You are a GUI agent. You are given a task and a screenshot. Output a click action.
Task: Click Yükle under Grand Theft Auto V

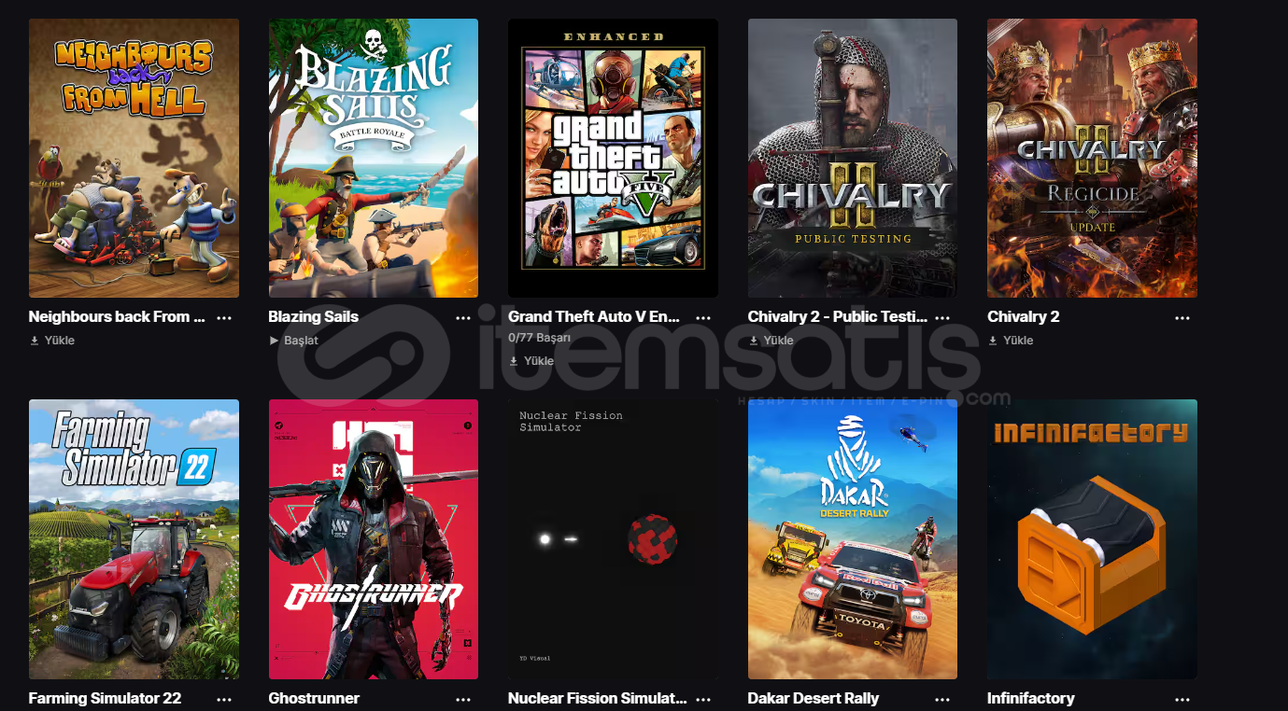click(x=531, y=361)
